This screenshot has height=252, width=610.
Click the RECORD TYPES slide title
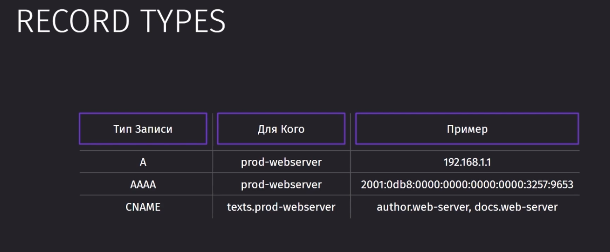[x=121, y=21]
